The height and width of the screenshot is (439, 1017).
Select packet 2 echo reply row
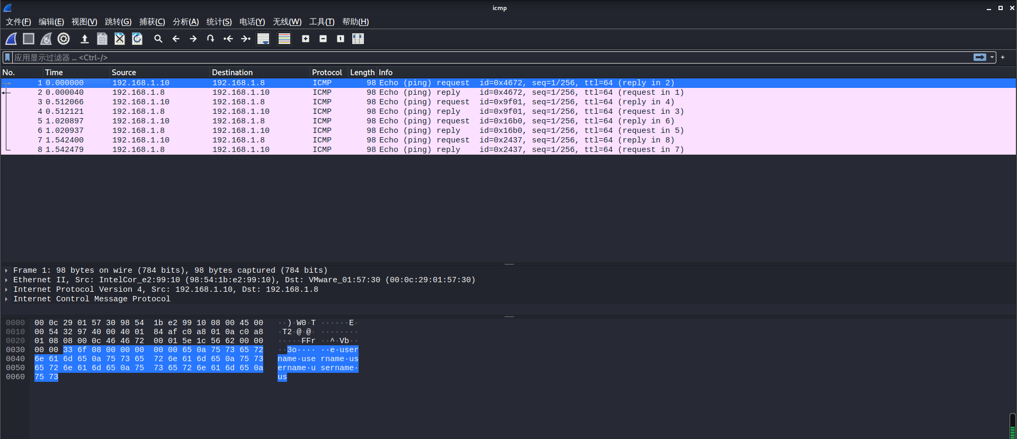pyautogui.click(x=508, y=93)
